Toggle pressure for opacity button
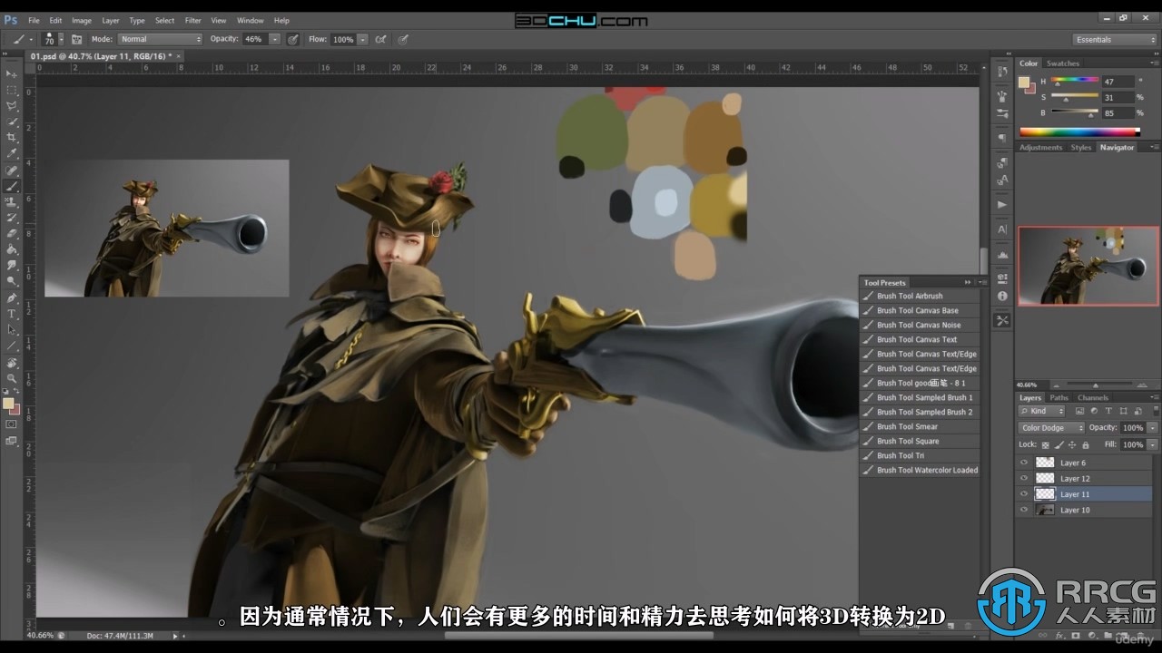The height and width of the screenshot is (653, 1162). [293, 39]
